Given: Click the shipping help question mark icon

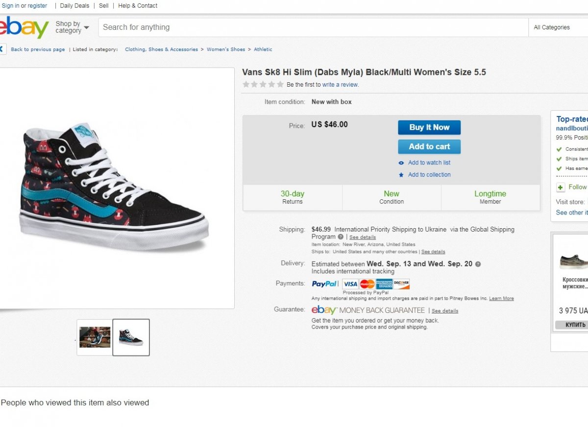Looking at the screenshot, I should tap(341, 237).
